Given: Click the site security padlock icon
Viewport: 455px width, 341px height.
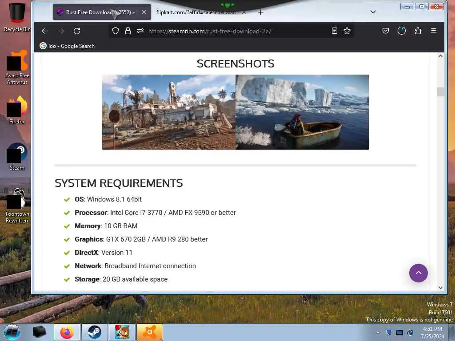Looking at the screenshot, I should pyautogui.click(x=128, y=31).
